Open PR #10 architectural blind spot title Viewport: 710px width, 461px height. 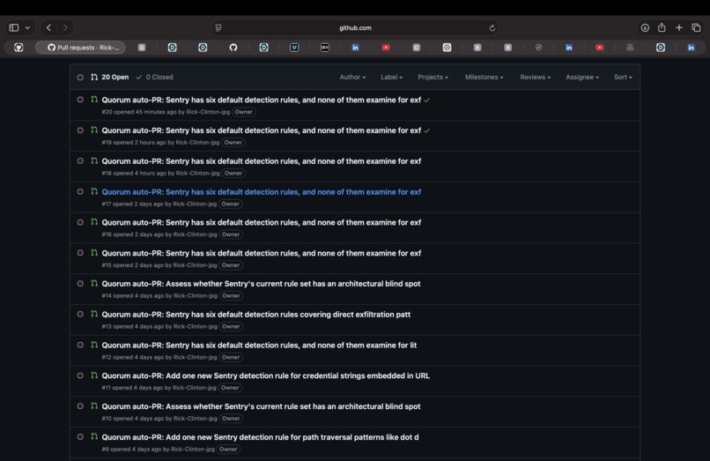click(x=261, y=406)
